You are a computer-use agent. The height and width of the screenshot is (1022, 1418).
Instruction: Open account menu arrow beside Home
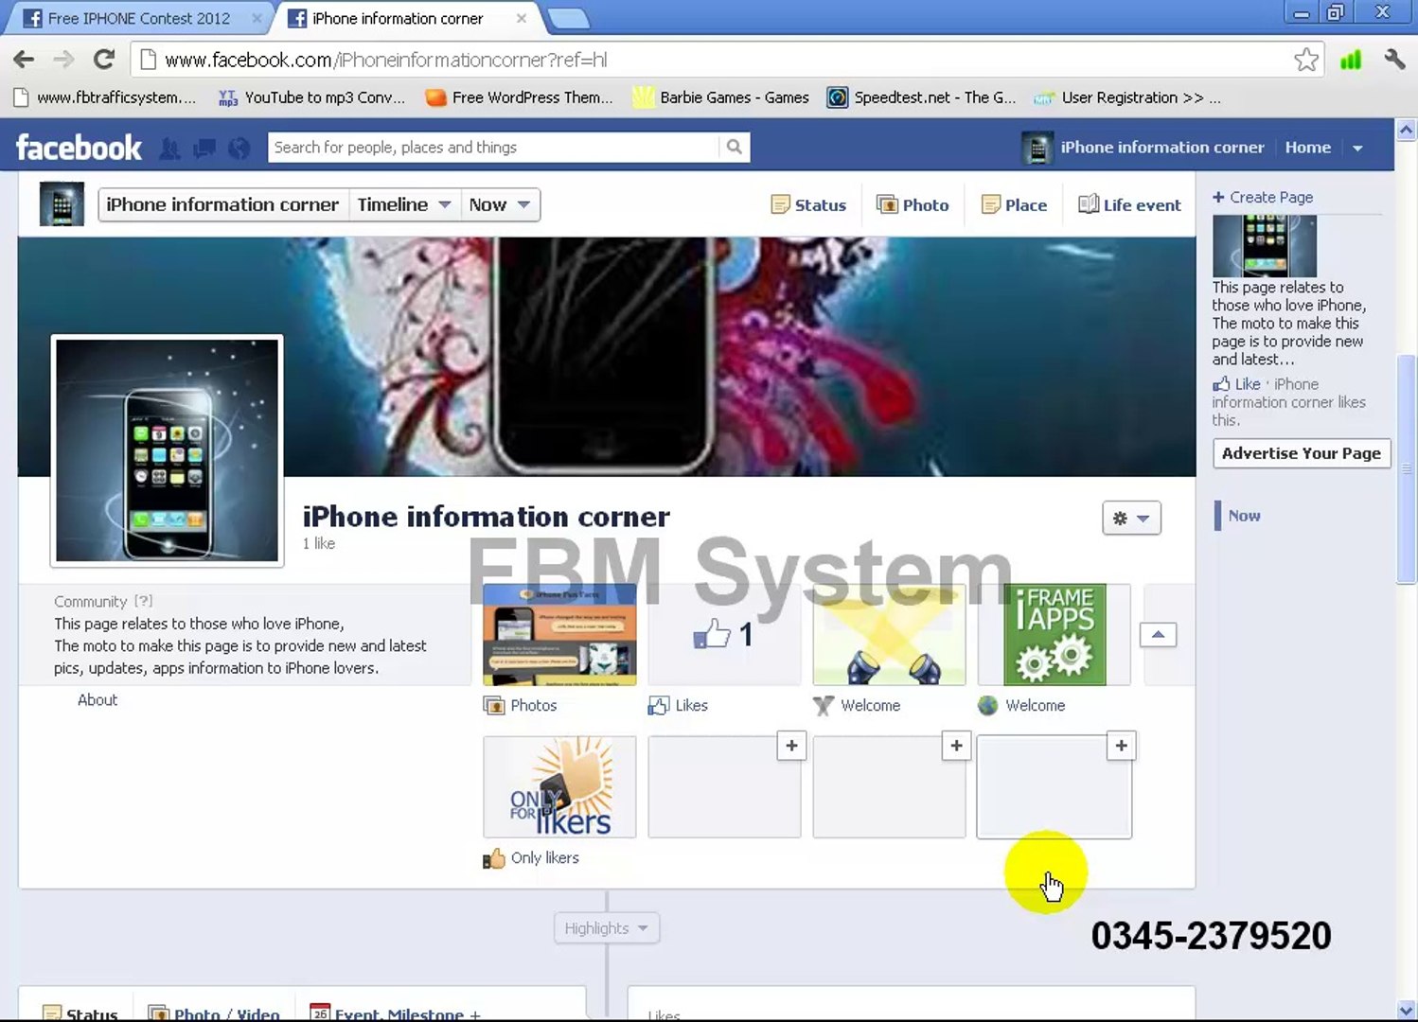click(x=1358, y=148)
